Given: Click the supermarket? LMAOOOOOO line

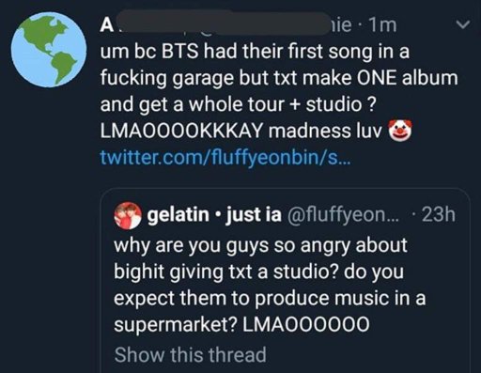Looking at the screenshot, I should click(241, 324).
